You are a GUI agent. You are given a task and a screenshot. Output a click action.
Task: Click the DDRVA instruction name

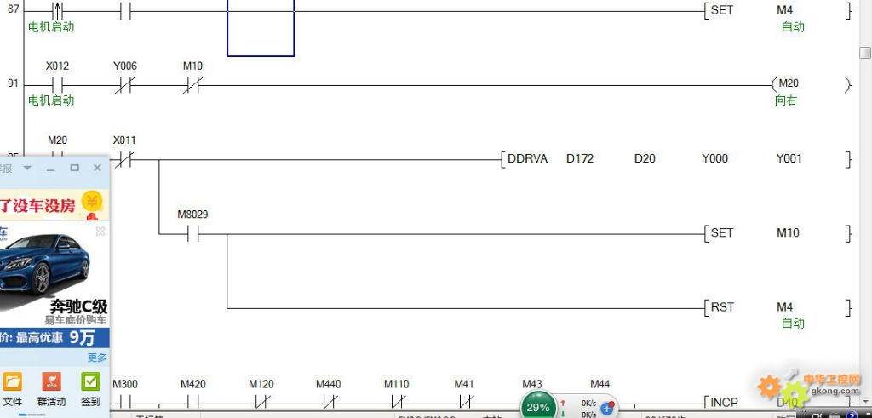tap(527, 159)
